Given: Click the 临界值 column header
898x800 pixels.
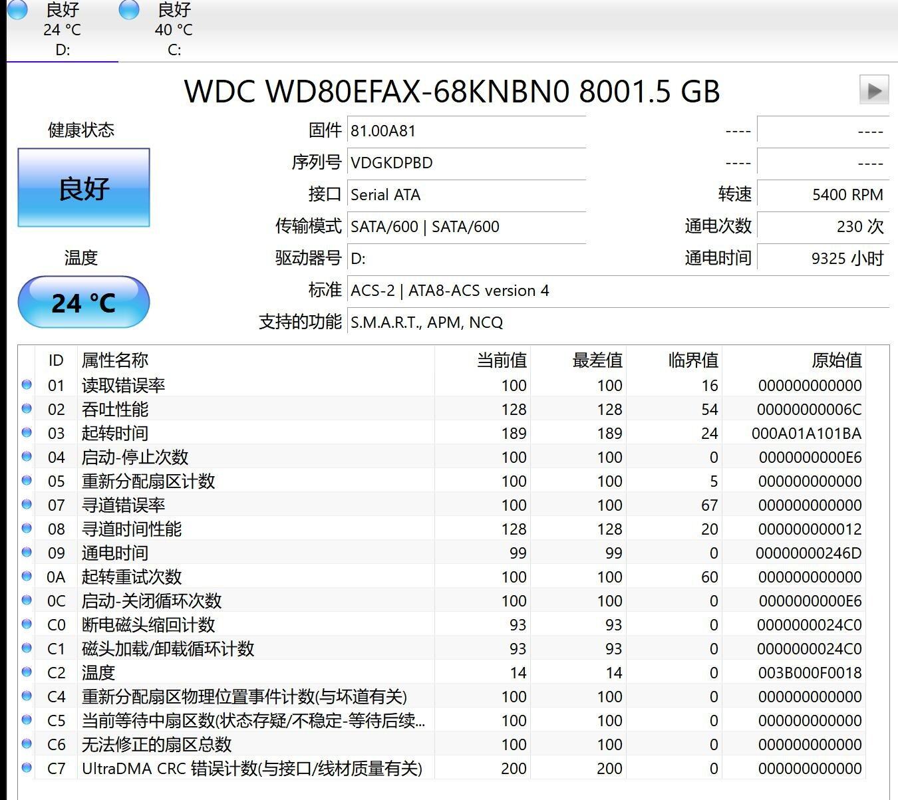Looking at the screenshot, I should (674, 360).
